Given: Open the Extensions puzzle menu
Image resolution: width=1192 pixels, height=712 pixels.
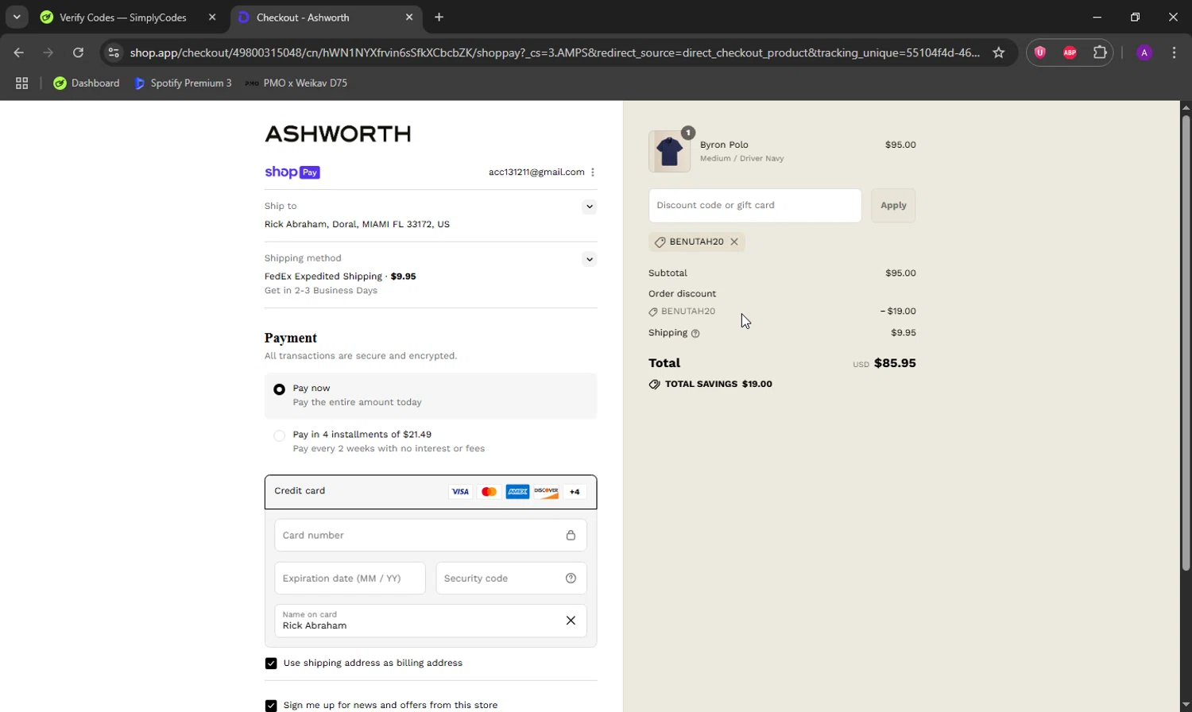Looking at the screenshot, I should [1100, 52].
